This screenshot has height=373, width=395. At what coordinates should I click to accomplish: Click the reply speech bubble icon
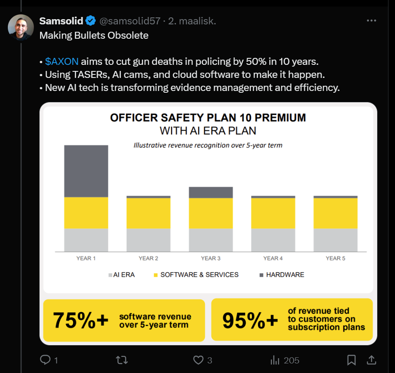coord(46,360)
